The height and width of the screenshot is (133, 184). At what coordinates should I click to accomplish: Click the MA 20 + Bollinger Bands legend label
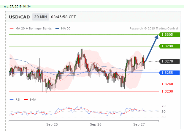click(x=34, y=29)
